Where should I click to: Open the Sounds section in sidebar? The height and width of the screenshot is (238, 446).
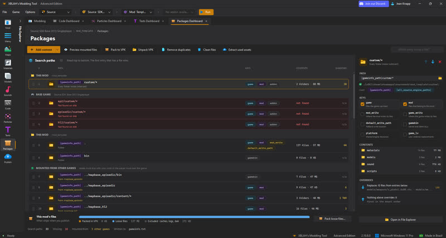tap(8, 91)
